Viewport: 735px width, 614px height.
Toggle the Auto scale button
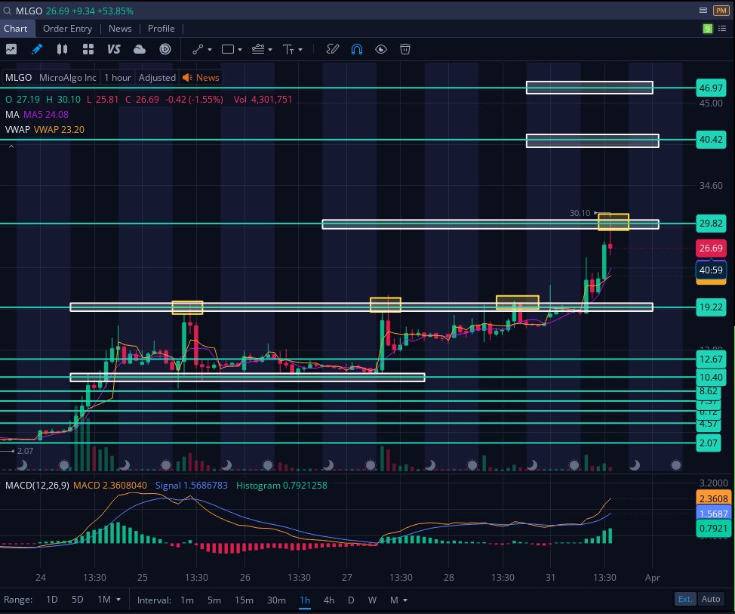coord(711,599)
